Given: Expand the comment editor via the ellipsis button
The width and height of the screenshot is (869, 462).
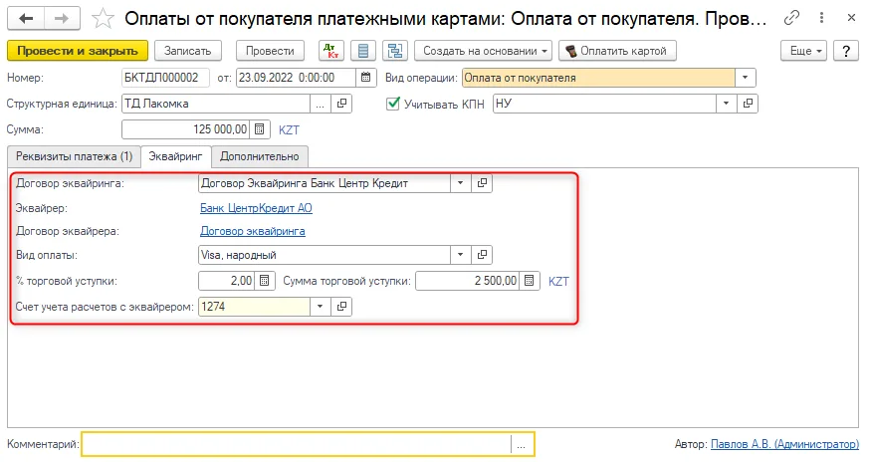Looking at the screenshot, I should coord(521,444).
